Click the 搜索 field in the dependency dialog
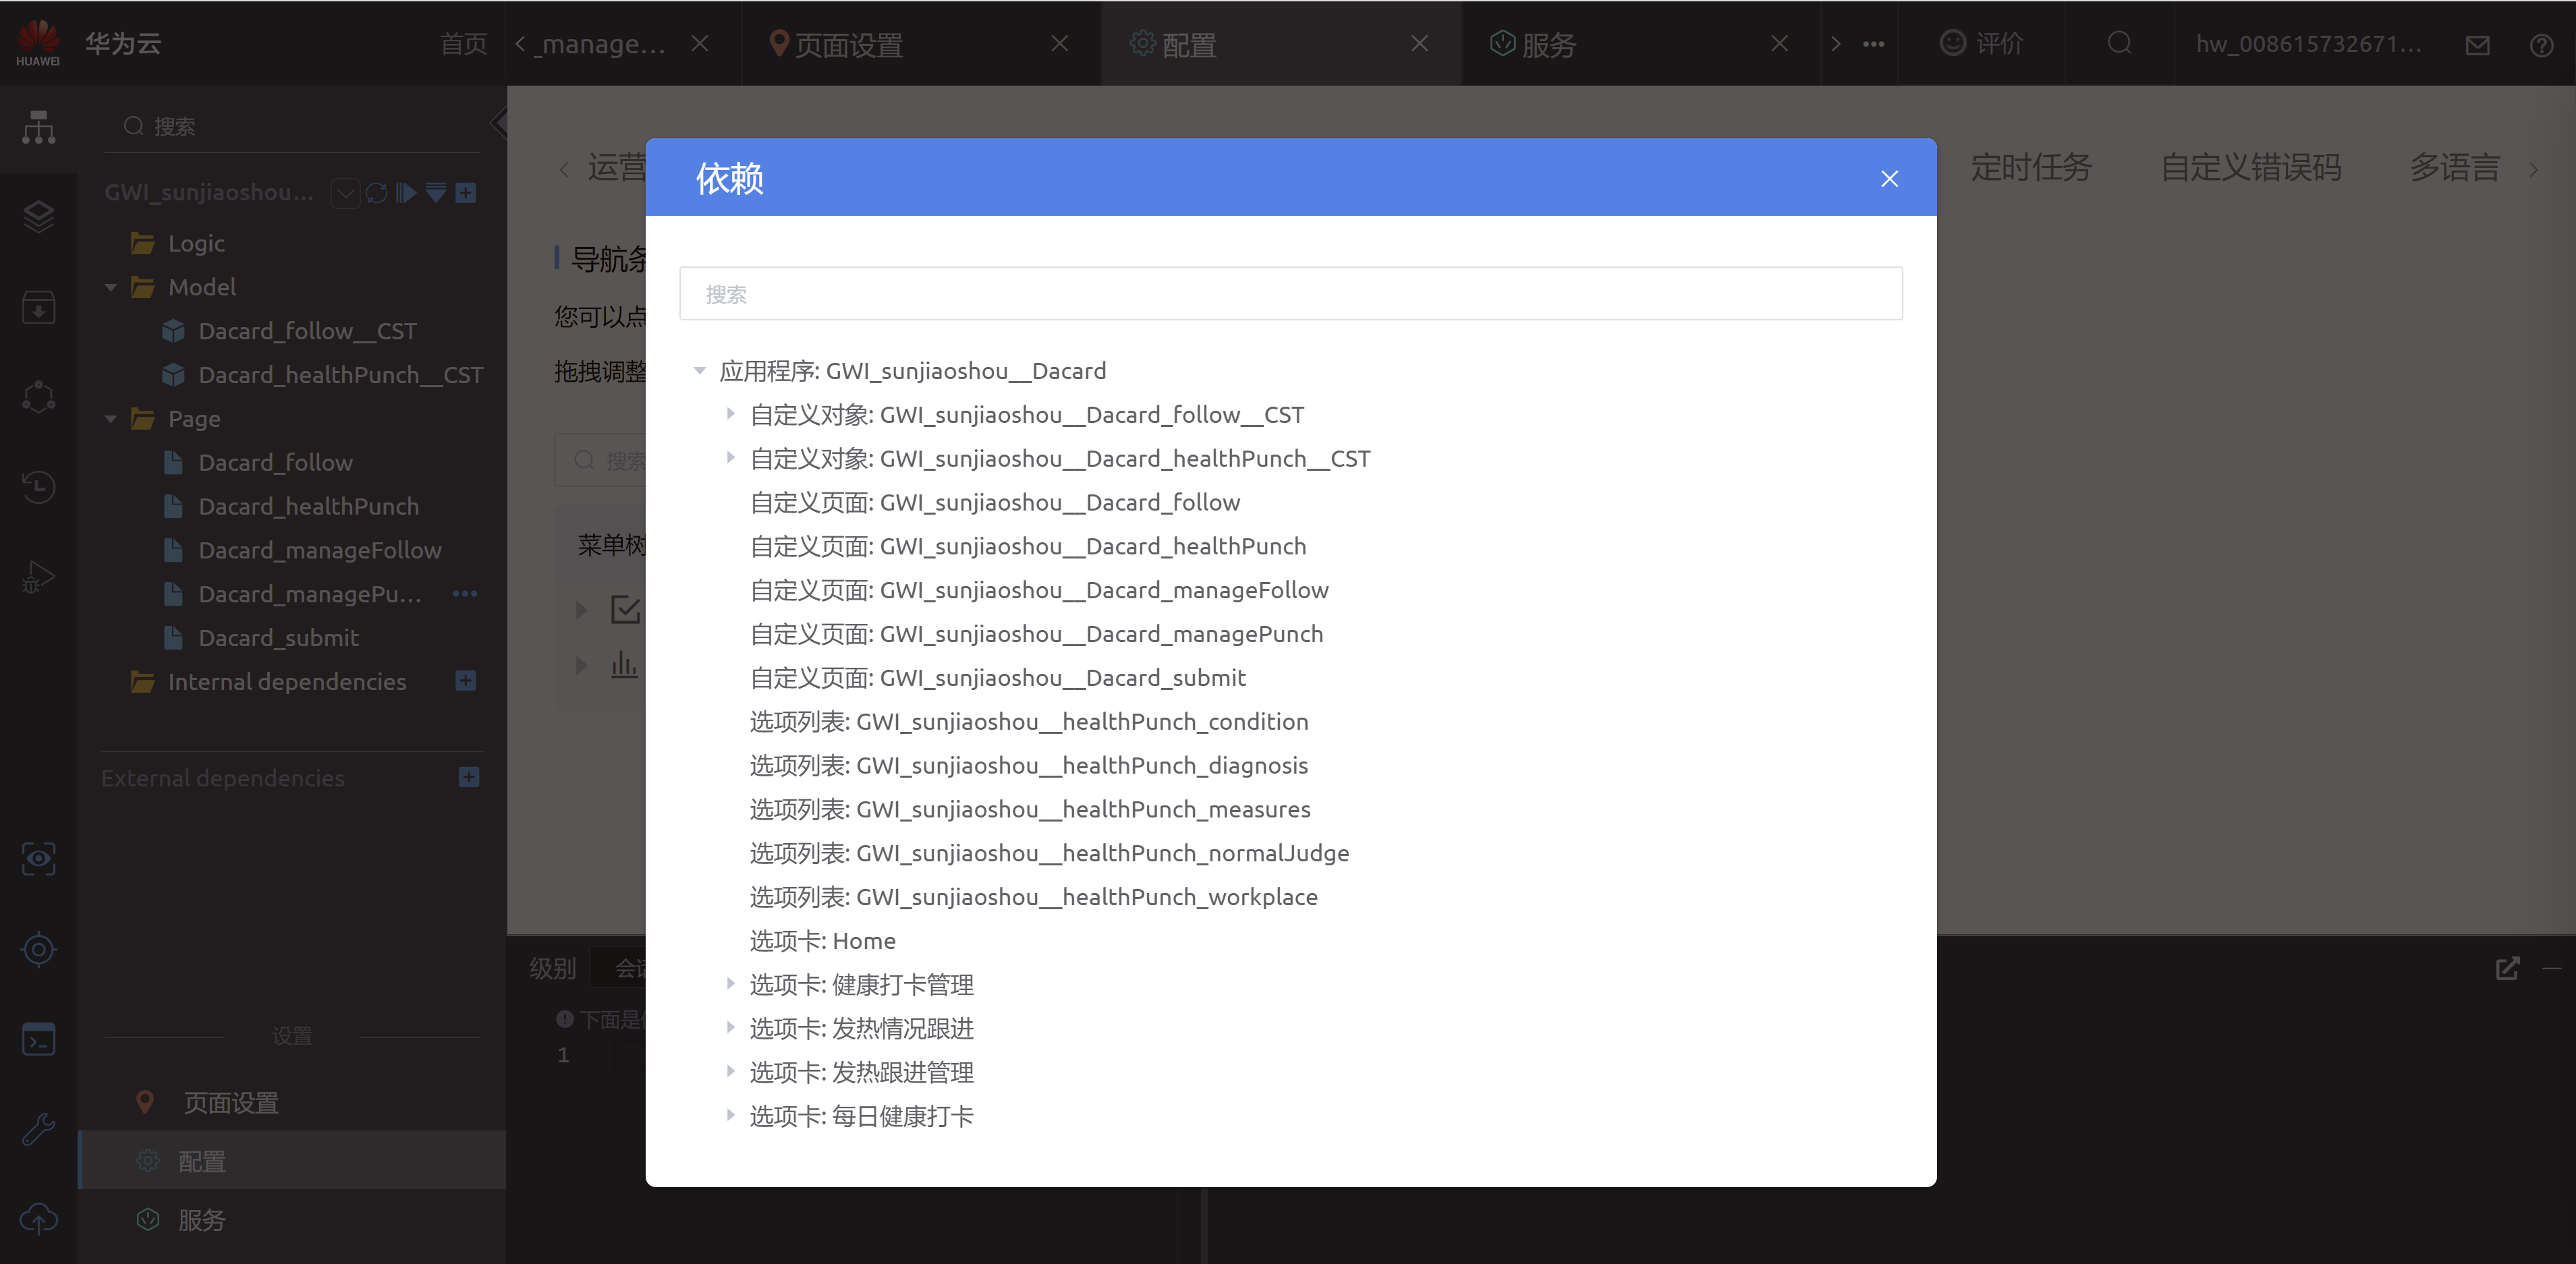The width and height of the screenshot is (2576, 1264). click(x=1290, y=294)
